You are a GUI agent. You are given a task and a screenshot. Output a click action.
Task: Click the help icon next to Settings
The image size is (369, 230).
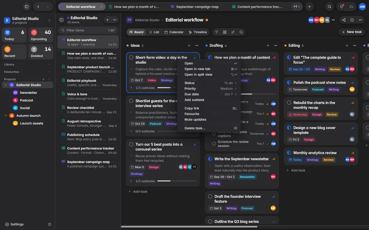click(50, 224)
